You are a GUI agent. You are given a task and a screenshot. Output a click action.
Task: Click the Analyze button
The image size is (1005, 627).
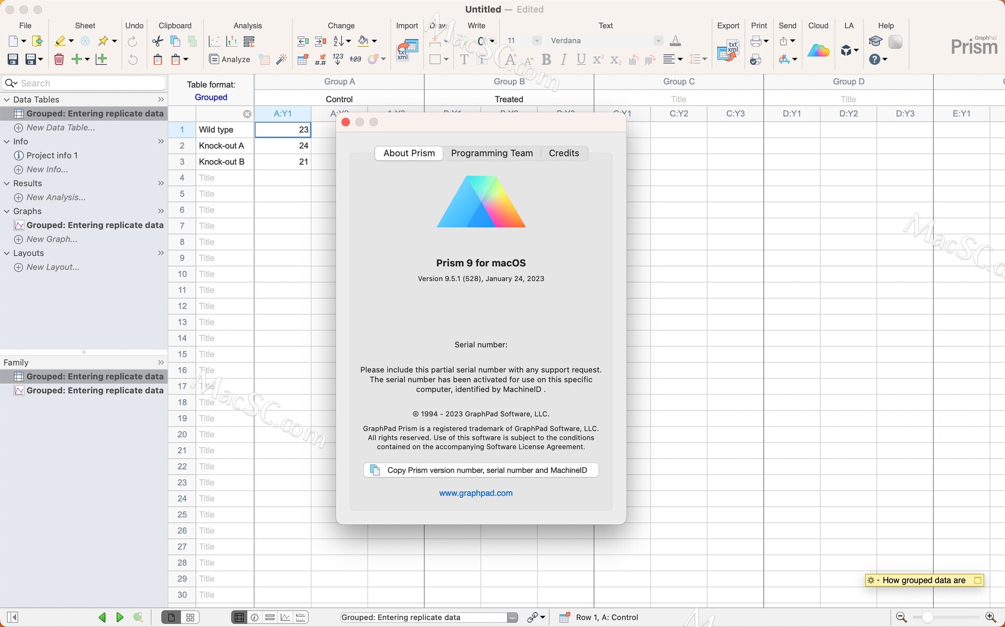229,60
